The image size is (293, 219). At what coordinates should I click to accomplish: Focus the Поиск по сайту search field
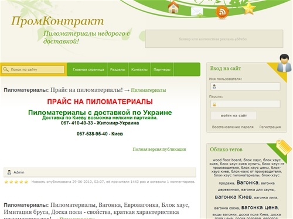click(33, 69)
